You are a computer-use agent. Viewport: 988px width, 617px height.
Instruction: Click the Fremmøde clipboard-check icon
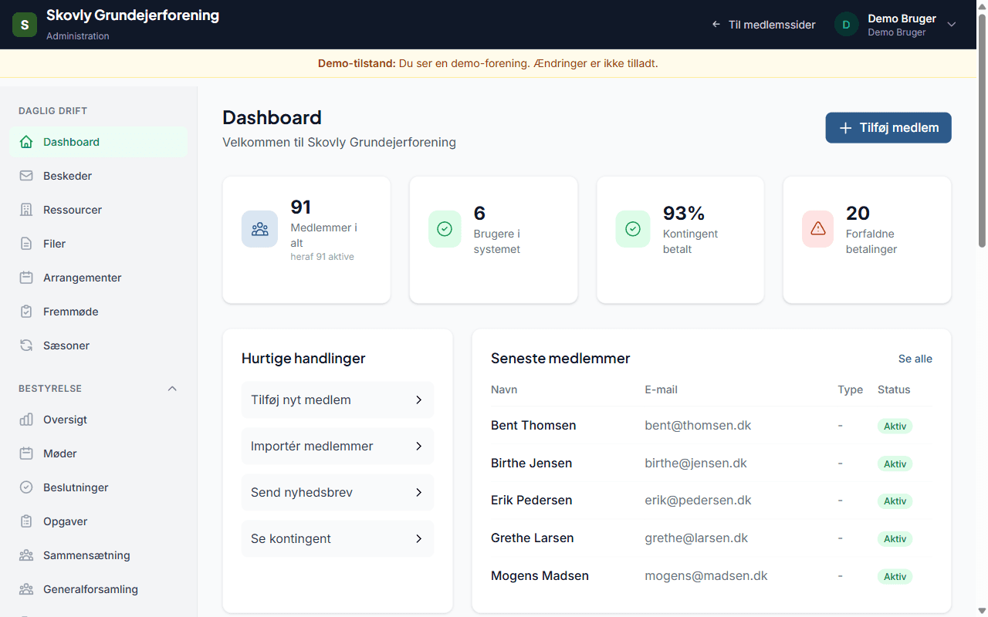[26, 312]
